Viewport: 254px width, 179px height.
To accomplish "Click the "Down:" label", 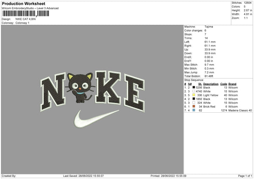I will pyautogui.click(x=188, y=53).
